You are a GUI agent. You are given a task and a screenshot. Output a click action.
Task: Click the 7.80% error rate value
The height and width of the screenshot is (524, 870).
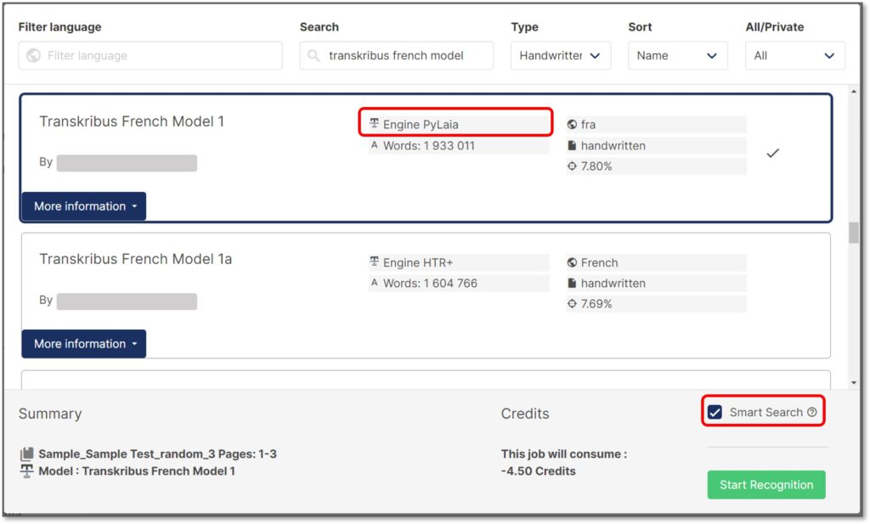596,166
